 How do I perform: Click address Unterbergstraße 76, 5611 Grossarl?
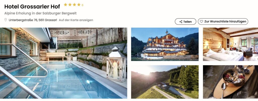pyautogui.click(x=33, y=20)
